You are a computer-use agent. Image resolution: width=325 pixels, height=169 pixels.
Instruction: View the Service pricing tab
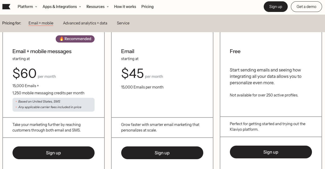[123, 23]
